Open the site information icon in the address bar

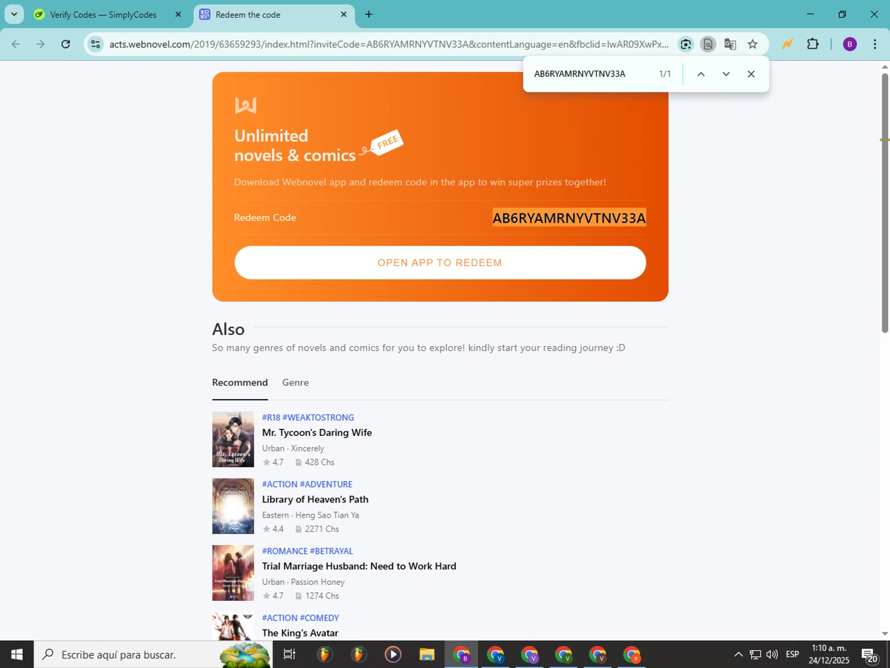click(96, 44)
